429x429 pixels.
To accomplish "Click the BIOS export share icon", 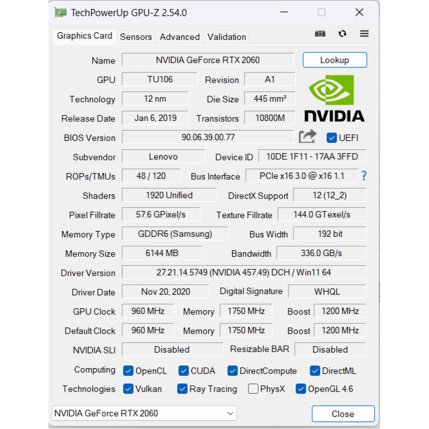I will [308, 136].
